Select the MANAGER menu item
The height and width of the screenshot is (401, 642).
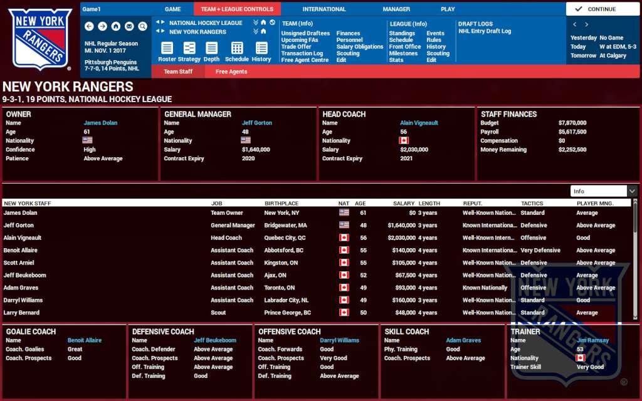click(x=396, y=9)
